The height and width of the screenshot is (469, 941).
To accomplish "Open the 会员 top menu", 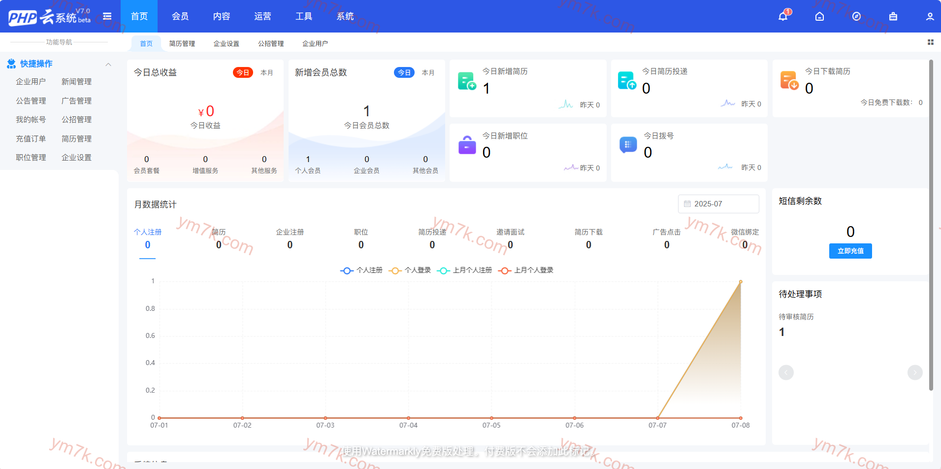I will coord(180,16).
